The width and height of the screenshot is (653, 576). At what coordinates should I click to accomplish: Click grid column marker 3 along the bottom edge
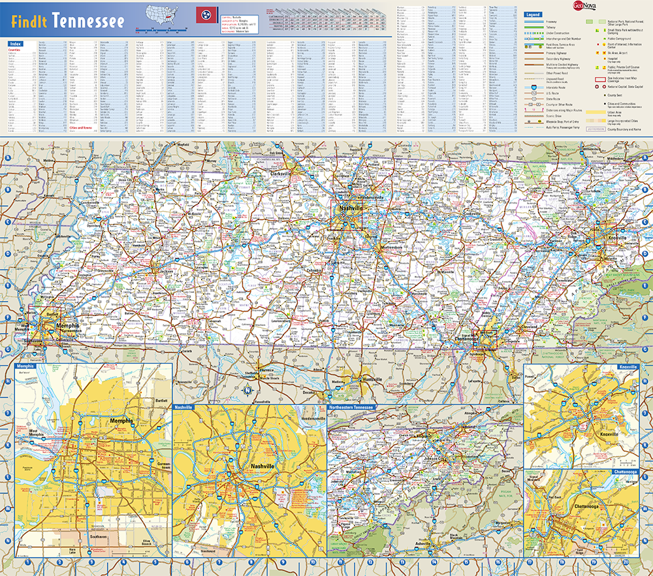91,562
